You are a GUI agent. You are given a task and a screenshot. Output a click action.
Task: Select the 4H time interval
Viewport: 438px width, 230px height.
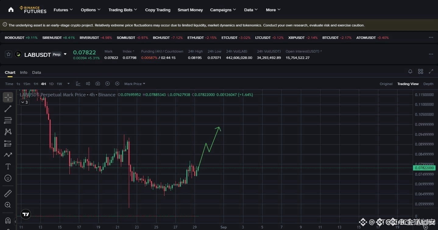[x=44, y=84]
